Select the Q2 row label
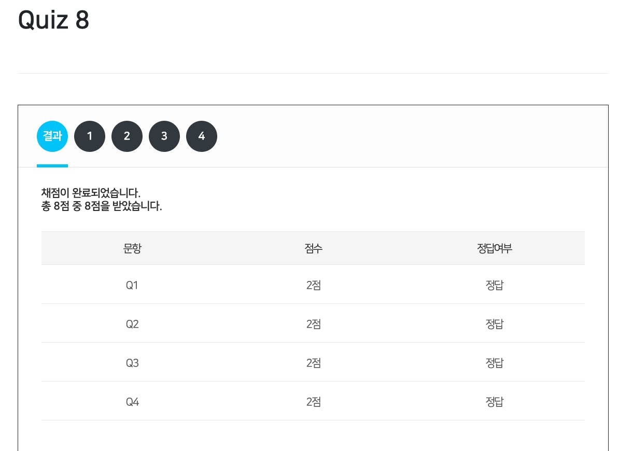Screen dimensions: 618x451 (x=132, y=324)
